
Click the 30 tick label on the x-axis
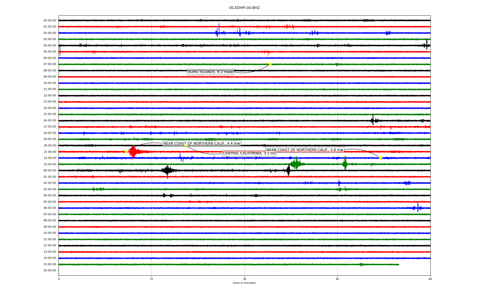[244, 279]
